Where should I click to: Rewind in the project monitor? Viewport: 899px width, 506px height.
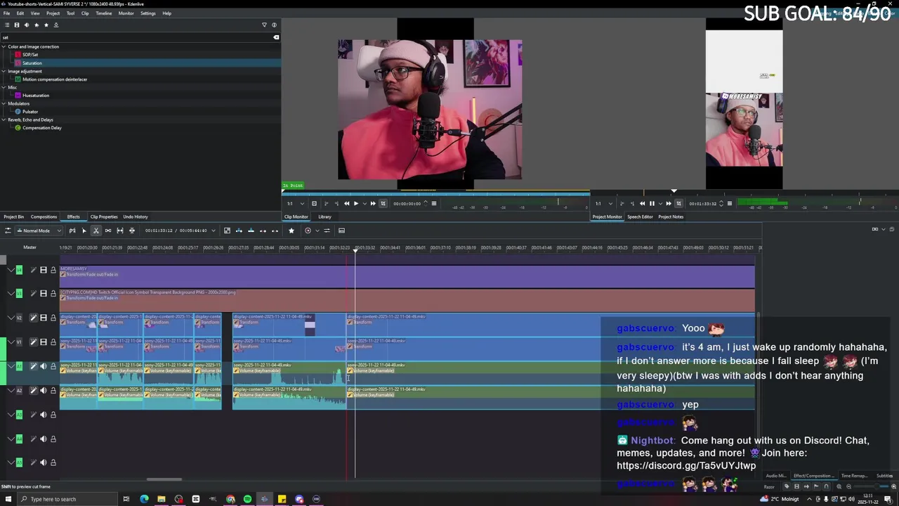tap(642, 204)
